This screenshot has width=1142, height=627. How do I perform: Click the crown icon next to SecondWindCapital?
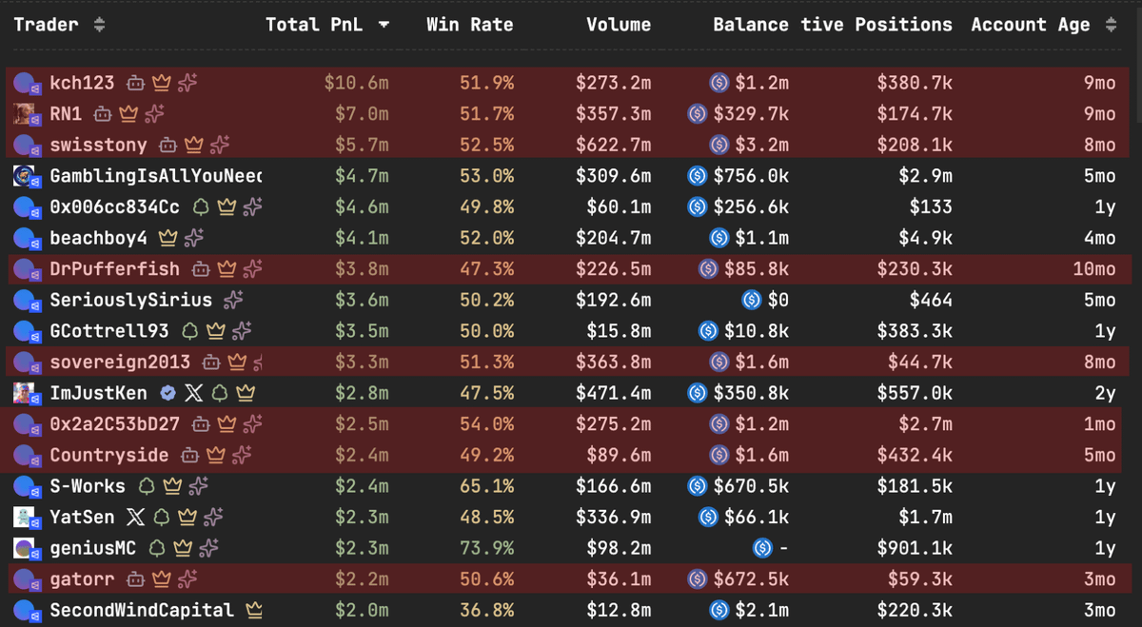255,611
